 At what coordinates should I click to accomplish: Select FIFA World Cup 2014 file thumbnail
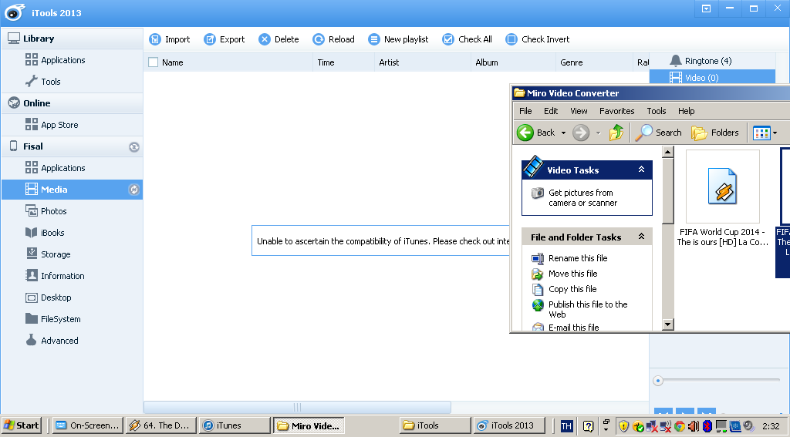tap(722, 187)
